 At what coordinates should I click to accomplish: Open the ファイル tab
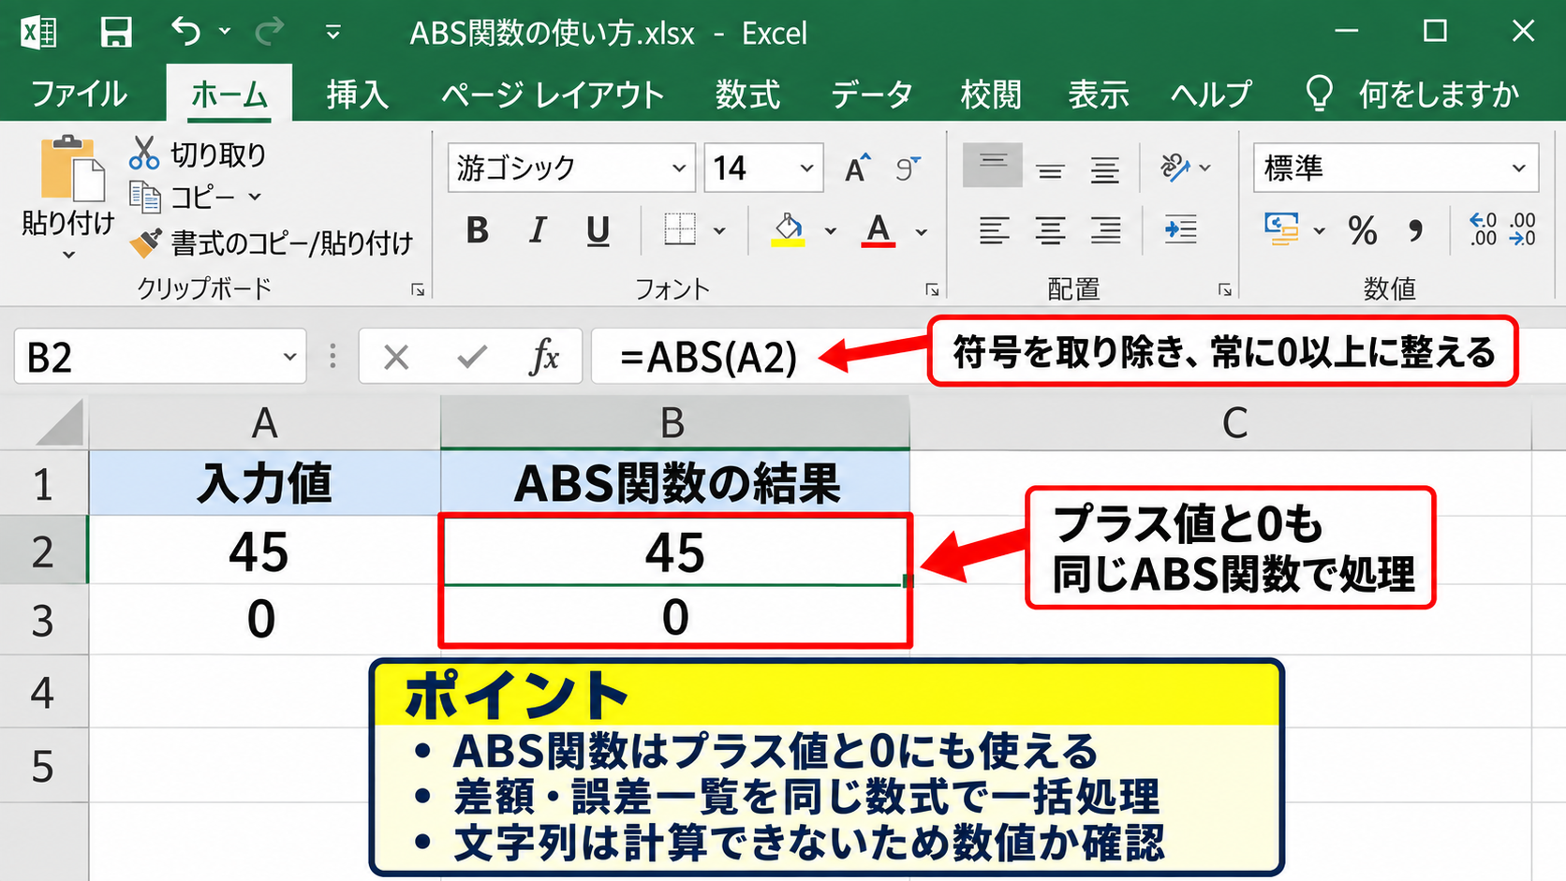tap(79, 94)
